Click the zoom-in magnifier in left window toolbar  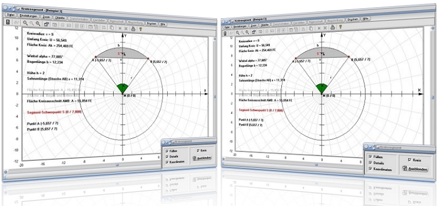(x=25, y=23)
